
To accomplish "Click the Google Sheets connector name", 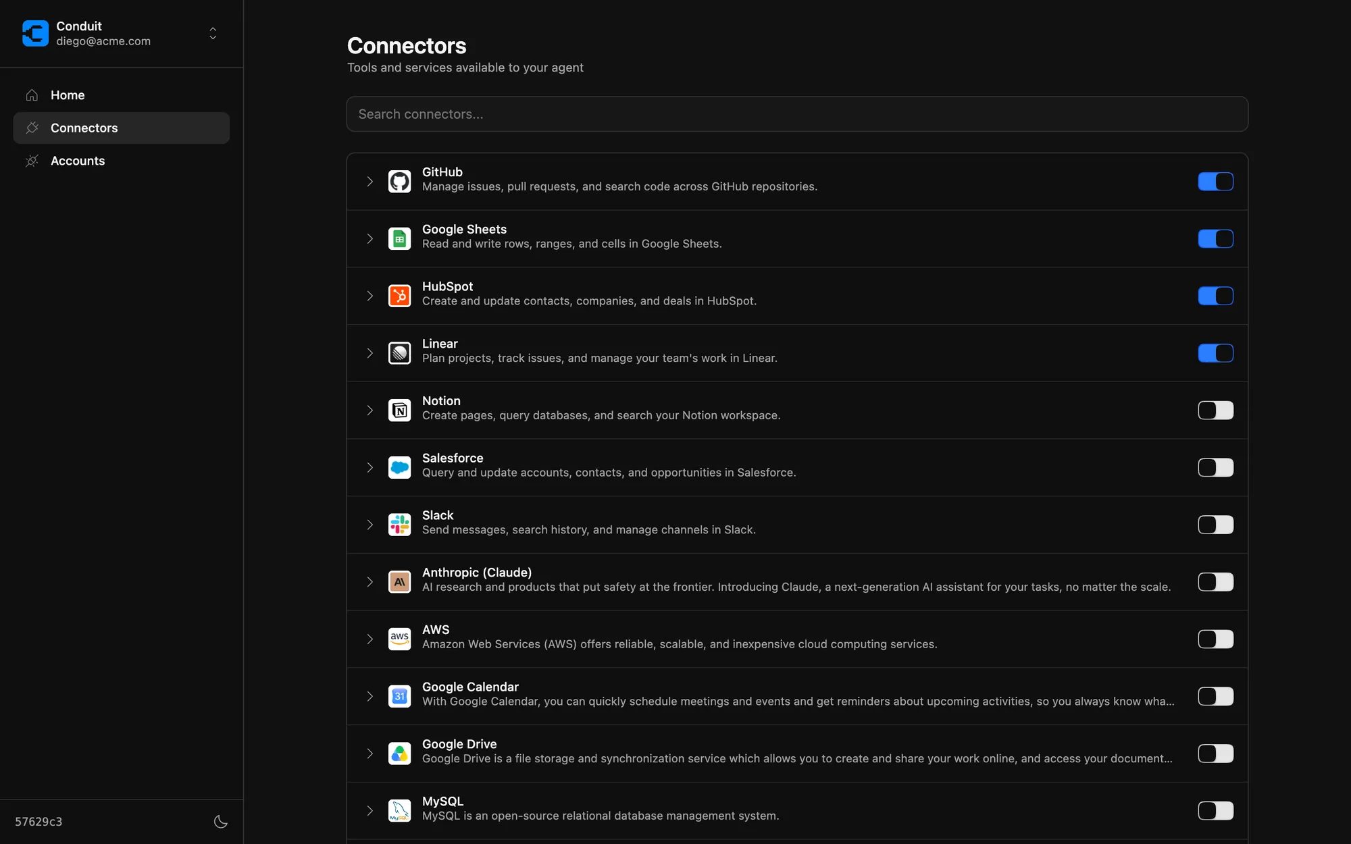I will [x=464, y=230].
